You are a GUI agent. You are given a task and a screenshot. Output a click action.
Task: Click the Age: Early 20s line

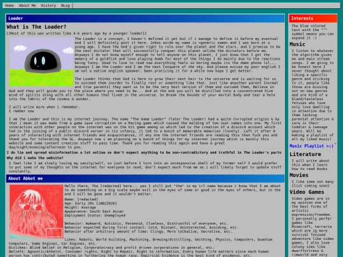click(x=91, y=204)
